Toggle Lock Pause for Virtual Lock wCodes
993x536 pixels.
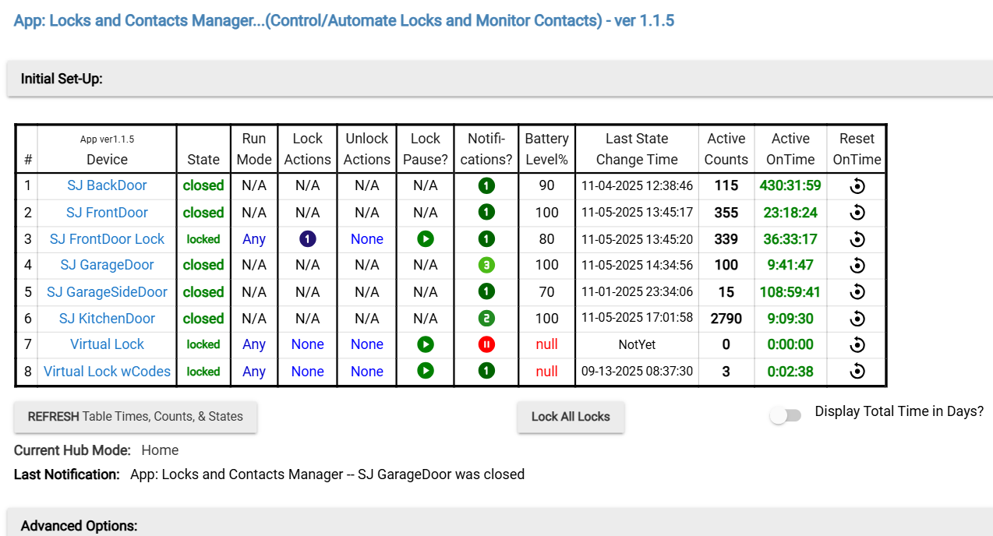point(425,372)
